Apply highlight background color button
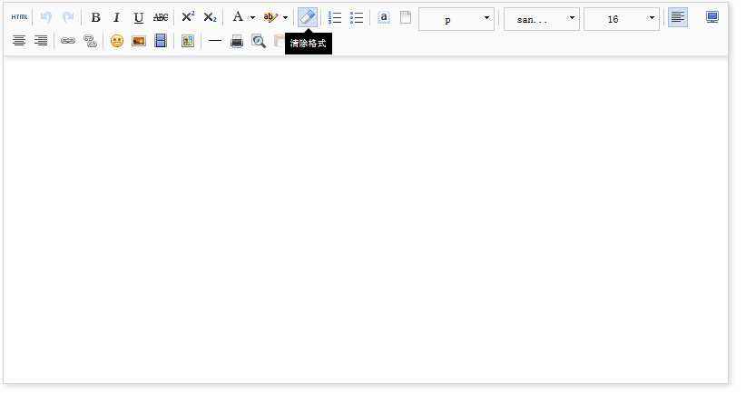 (x=270, y=17)
